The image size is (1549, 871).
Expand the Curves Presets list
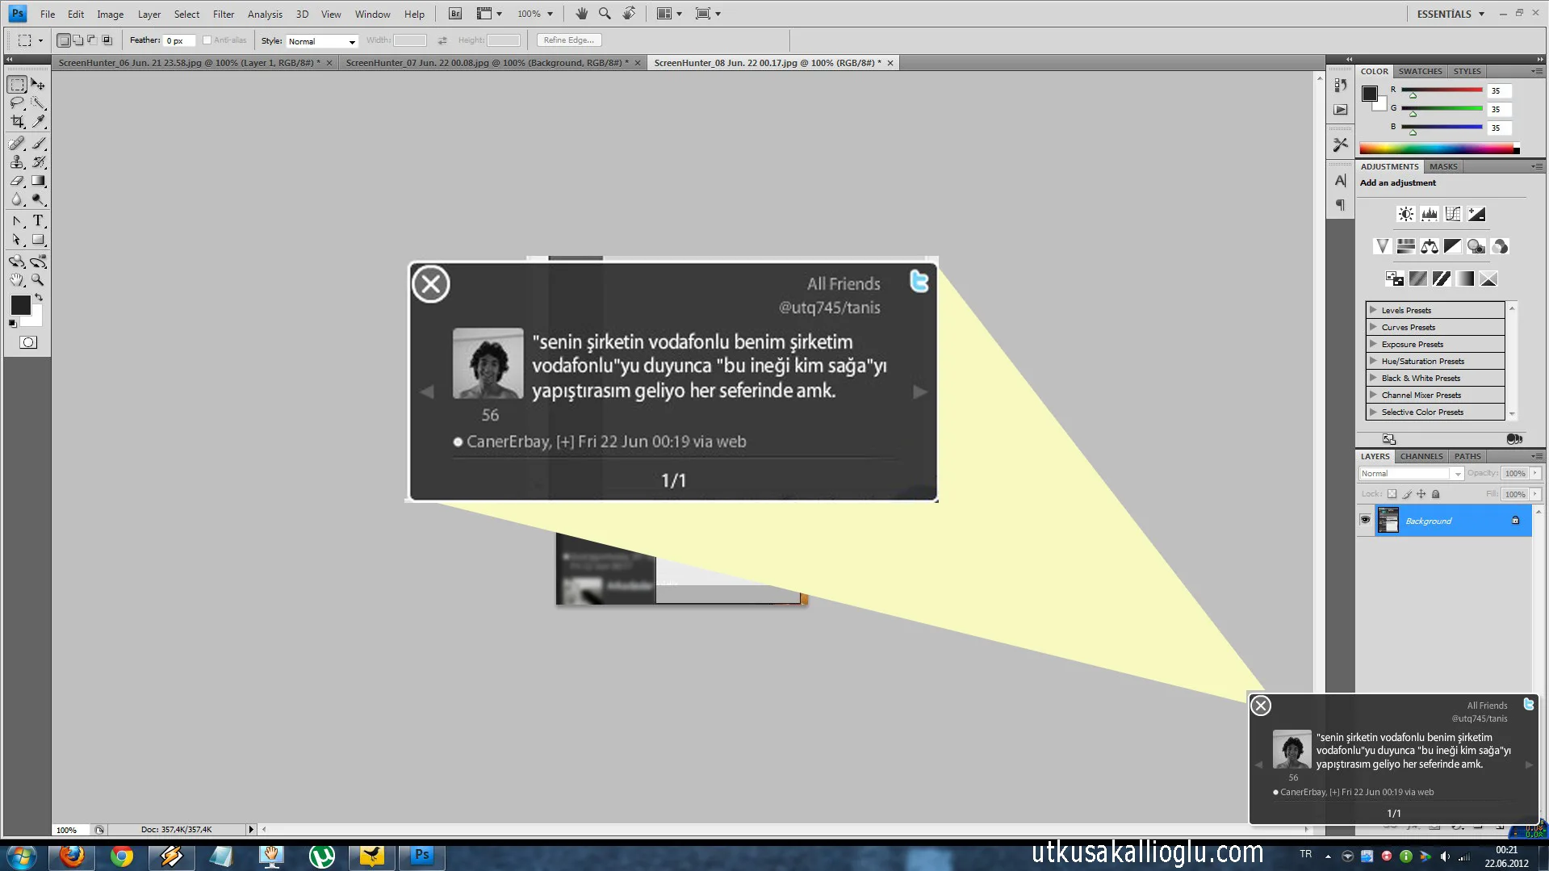[1373, 327]
